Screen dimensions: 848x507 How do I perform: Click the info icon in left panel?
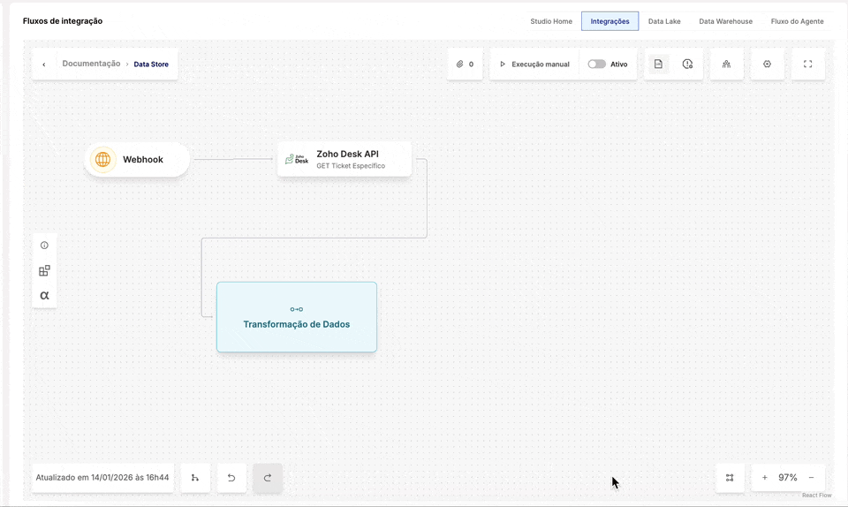click(x=44, y=246)
